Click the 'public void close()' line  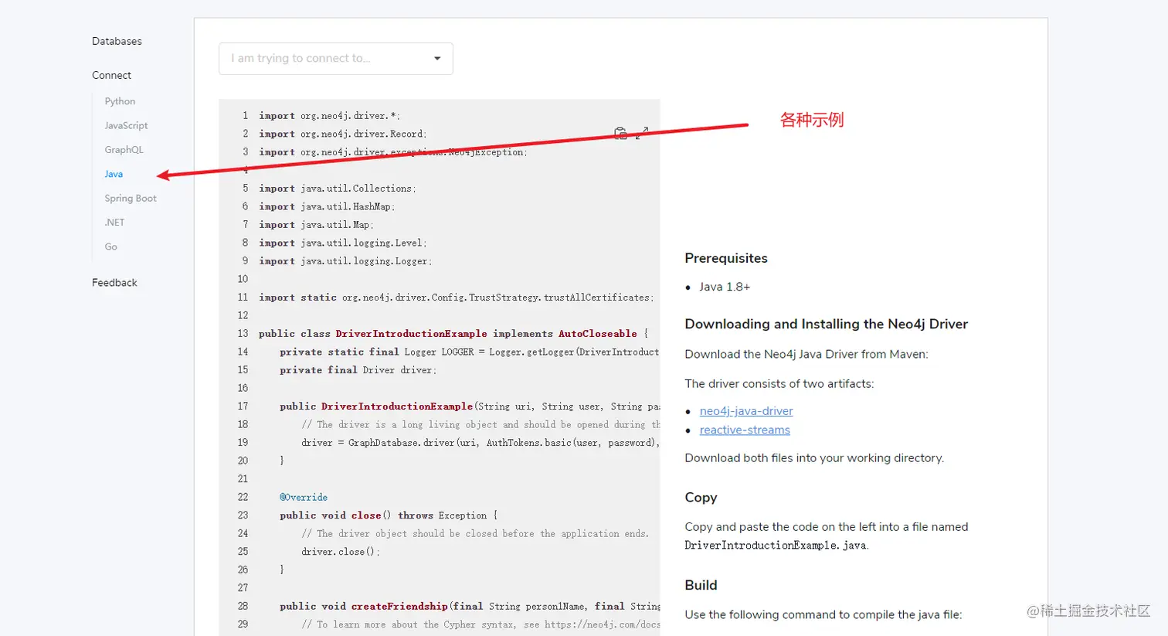point(389,515)
